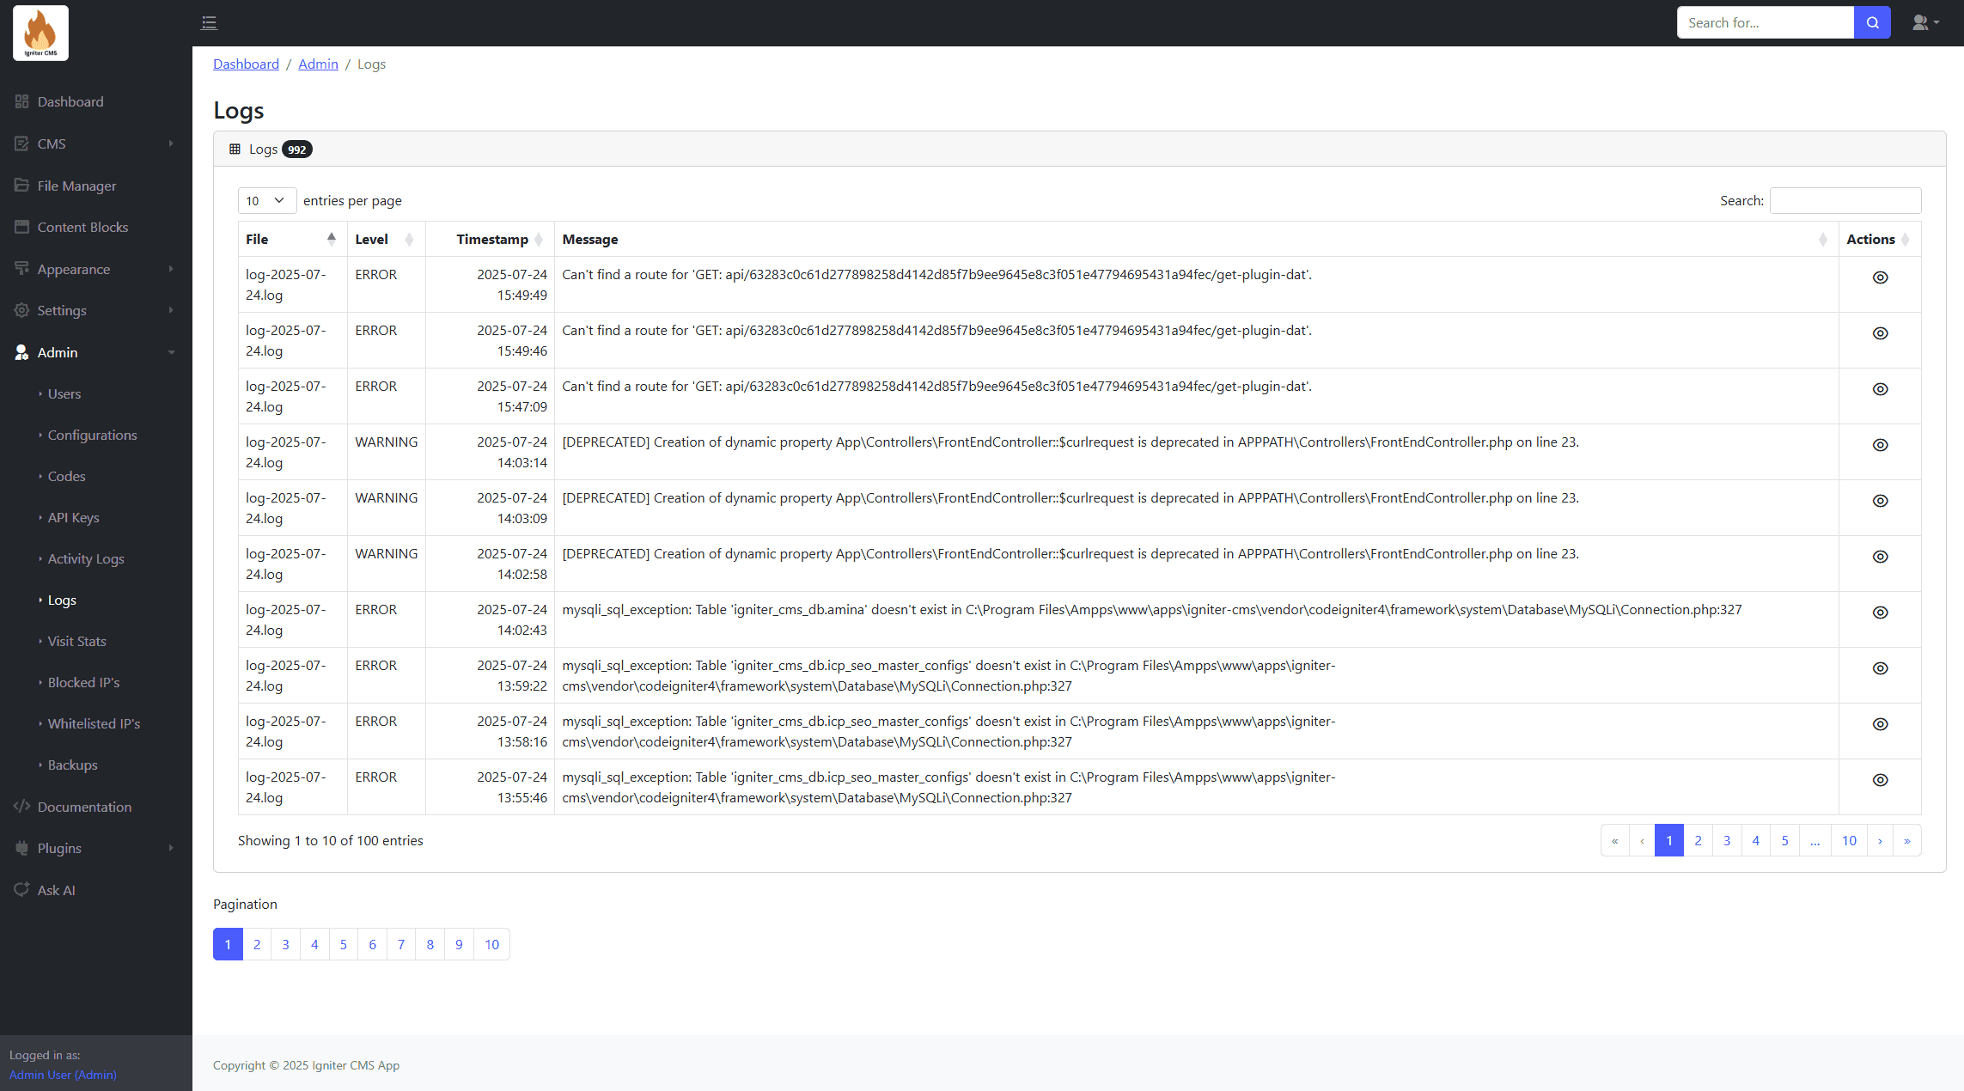Open Content Blocks in the sidebar
The height and width of the screenshot is (1091, 1964).
[82, 227]
